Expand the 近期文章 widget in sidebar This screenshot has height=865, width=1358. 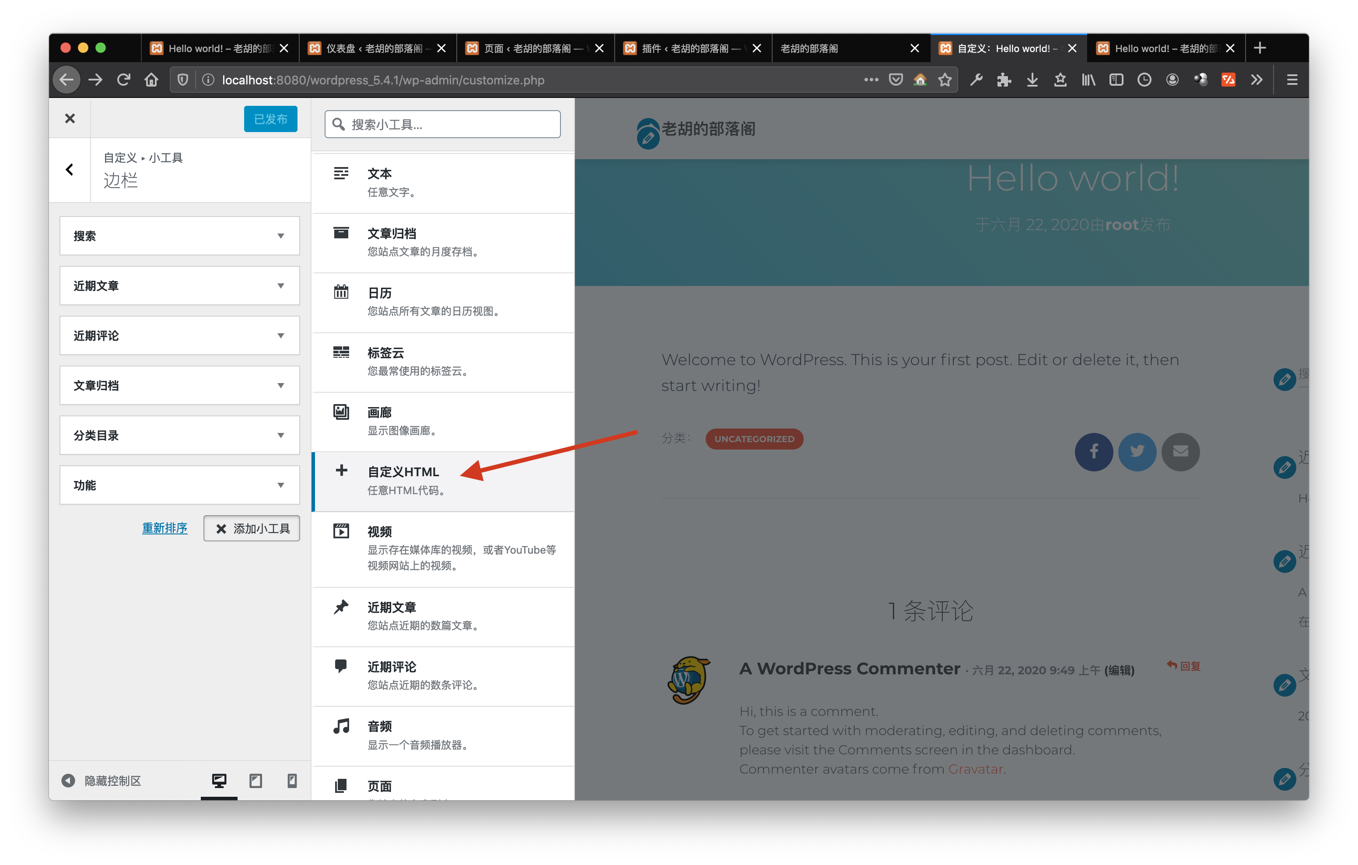(x=179, y=286)
